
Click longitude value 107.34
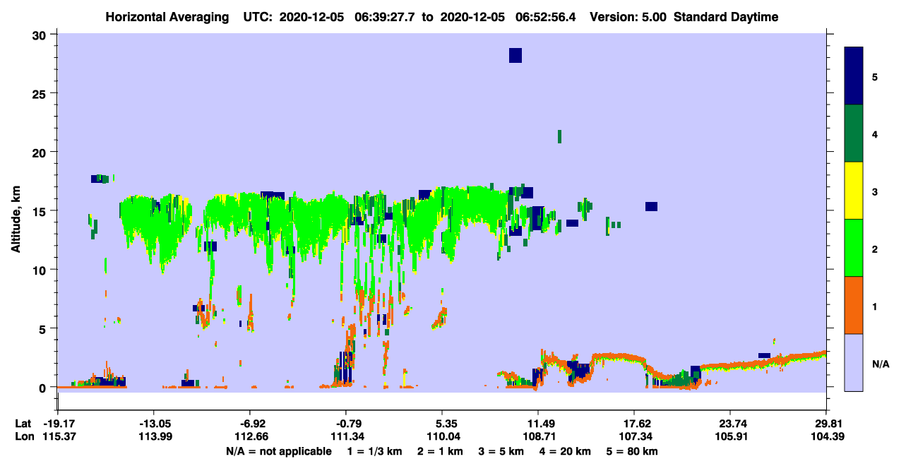[634, 436]
